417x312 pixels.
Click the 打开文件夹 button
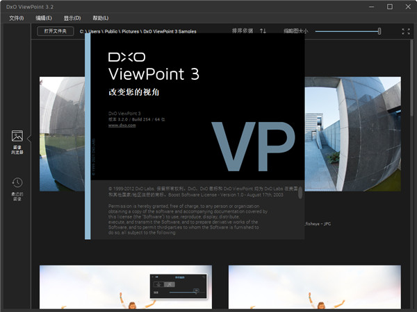click(56, 31)
